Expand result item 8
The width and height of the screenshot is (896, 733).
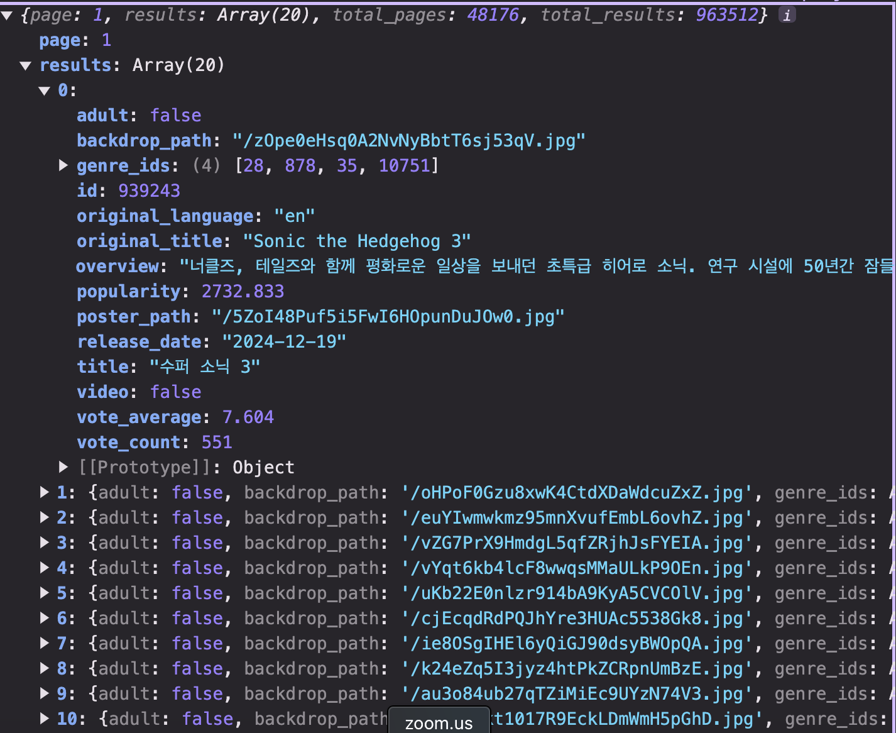(45, 668)
